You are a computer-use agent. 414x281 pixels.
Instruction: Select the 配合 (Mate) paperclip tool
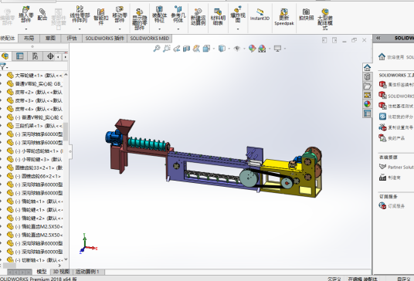point(42,14)
